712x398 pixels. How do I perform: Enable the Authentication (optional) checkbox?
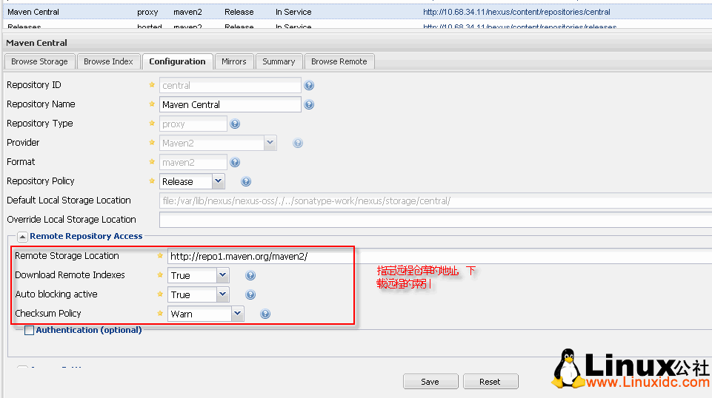29,330
